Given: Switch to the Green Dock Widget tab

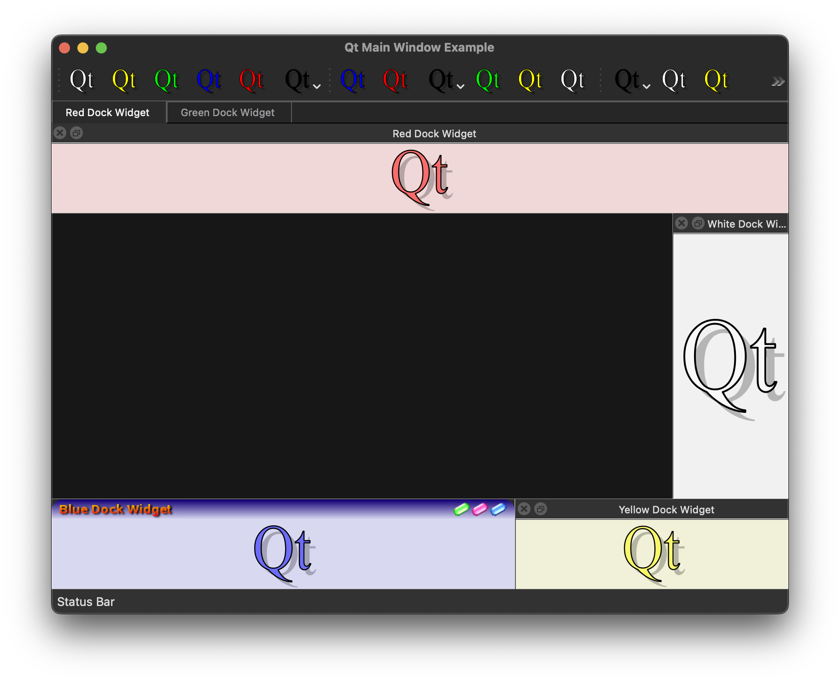Looking at the screenshot, I should [x=229, y=112].
